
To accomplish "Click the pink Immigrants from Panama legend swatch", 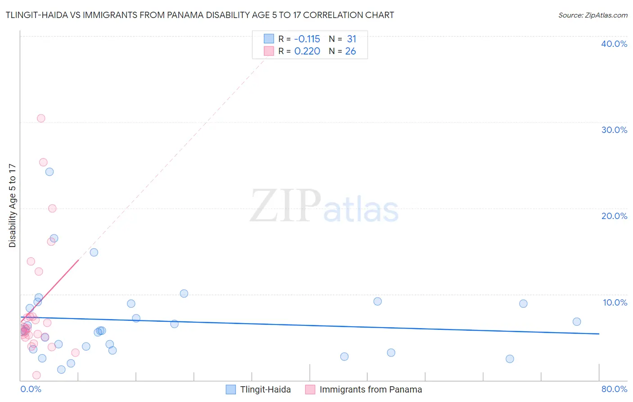I will click(x=310, y=389).
